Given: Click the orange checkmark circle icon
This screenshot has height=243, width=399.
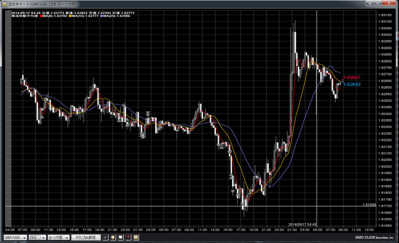Looking at the screenshot, I should pos(113,237).
